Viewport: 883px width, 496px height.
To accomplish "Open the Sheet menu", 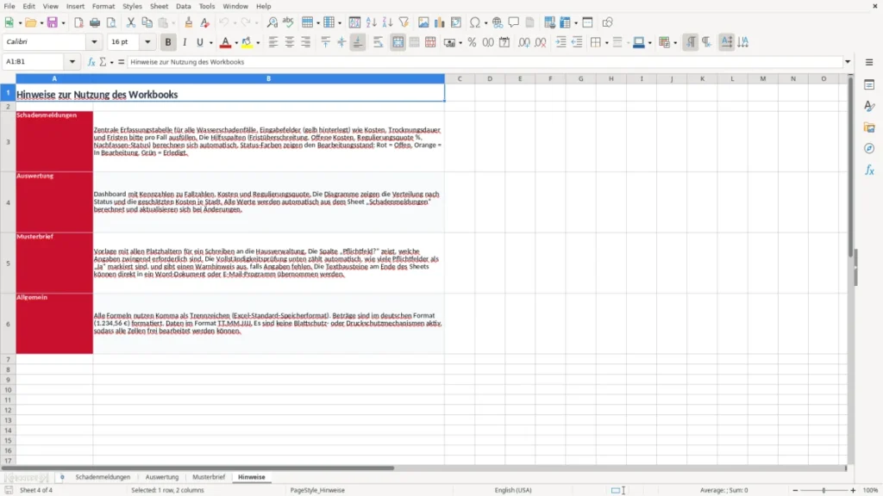I will [x=159, y=6].
